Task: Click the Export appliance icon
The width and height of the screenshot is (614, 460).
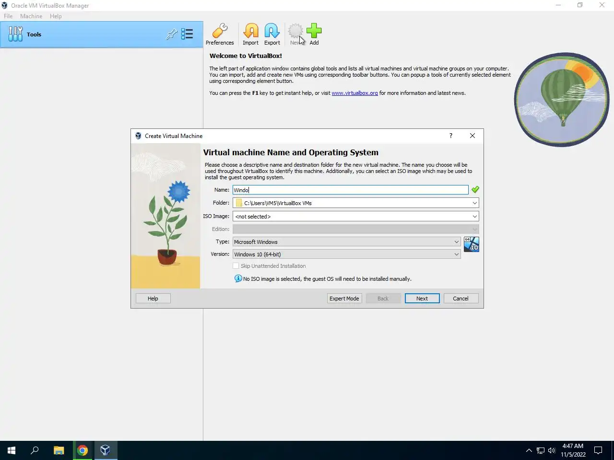Action: [x=272, y=34]
